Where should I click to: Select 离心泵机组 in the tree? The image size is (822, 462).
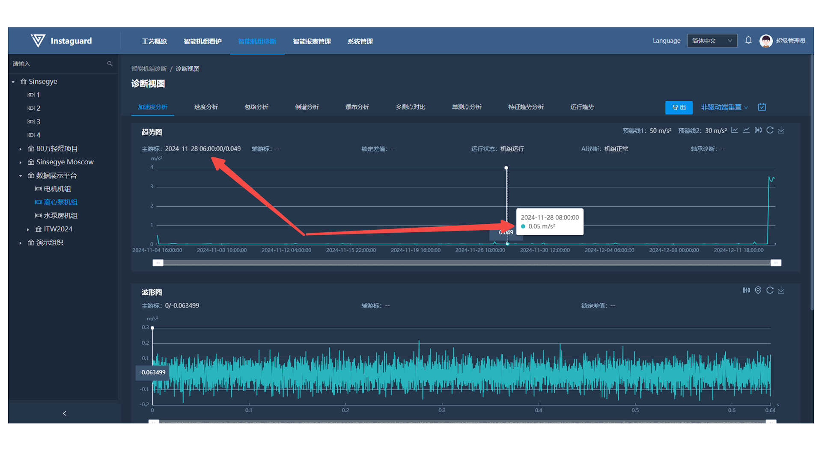(57, 202)
